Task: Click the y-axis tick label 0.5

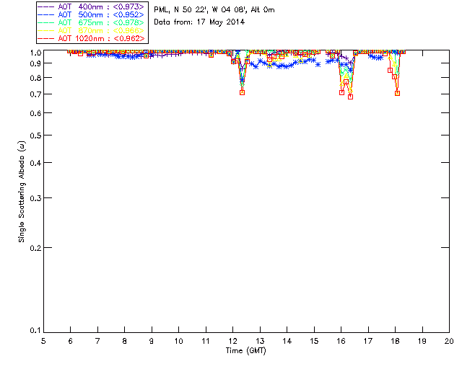Action: [35, 135]
